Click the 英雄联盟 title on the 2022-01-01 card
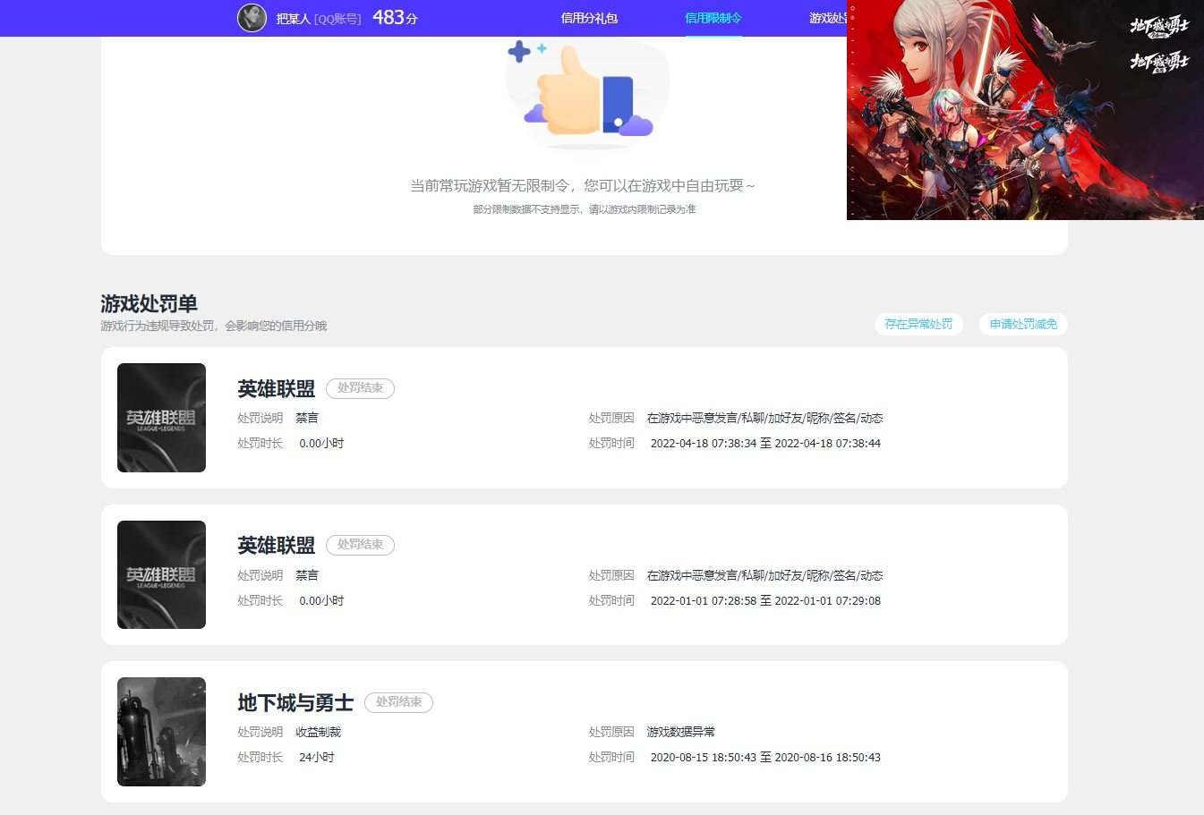This screenshot has height=815, width=1204. (x=276, y=545)
